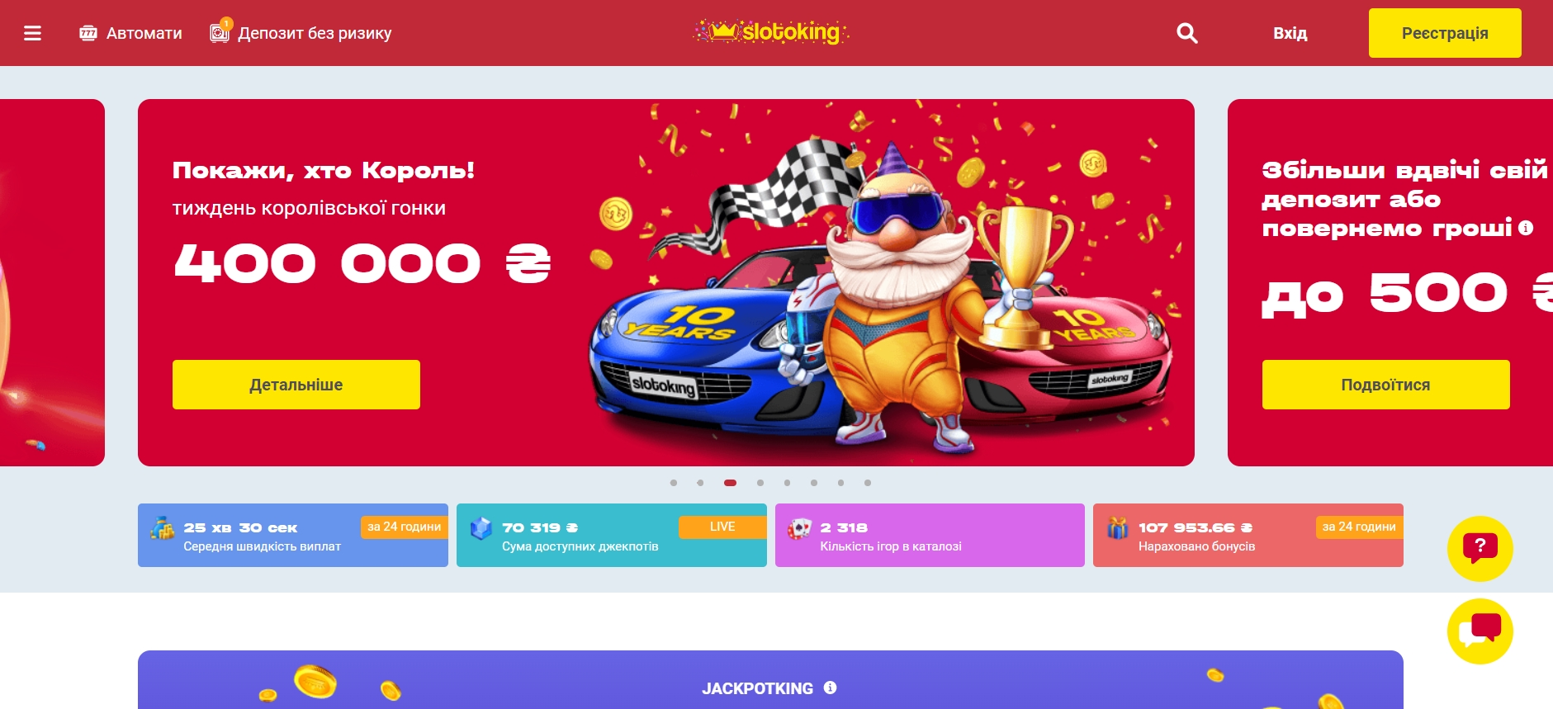
Task: Click the info icon beside JACKPOTKING
Action: (831, 688)
